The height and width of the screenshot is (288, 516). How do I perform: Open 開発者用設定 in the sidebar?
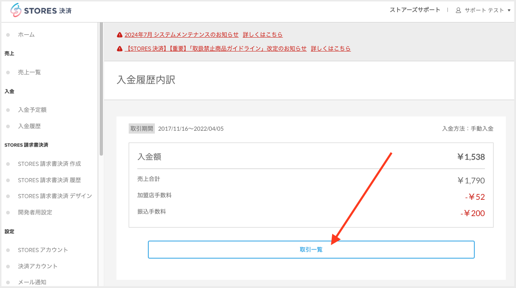35,212
